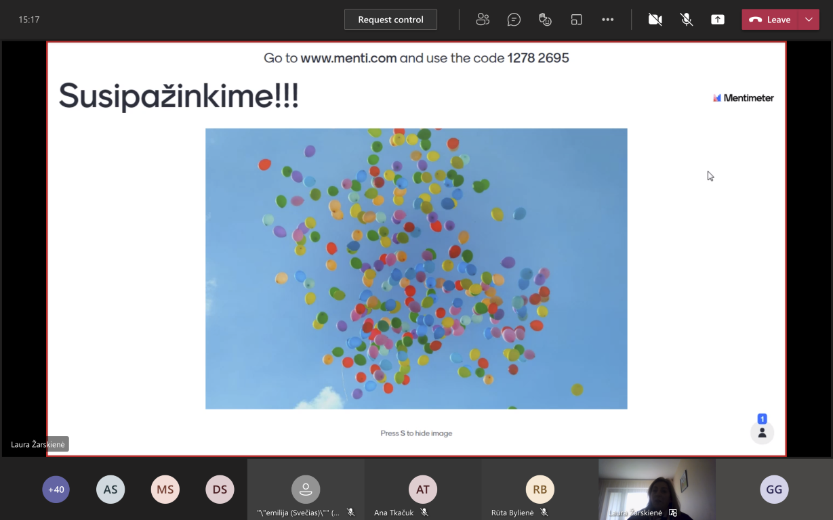This screenshot has width=833, height=520.
Task: Select the AS participant avatar
Action: pyautogui.click(x=110, y=490)
